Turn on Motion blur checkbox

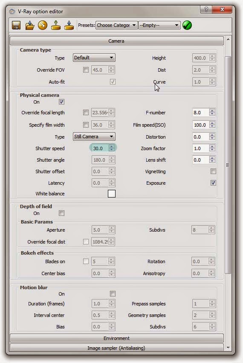tap(113, 294)
